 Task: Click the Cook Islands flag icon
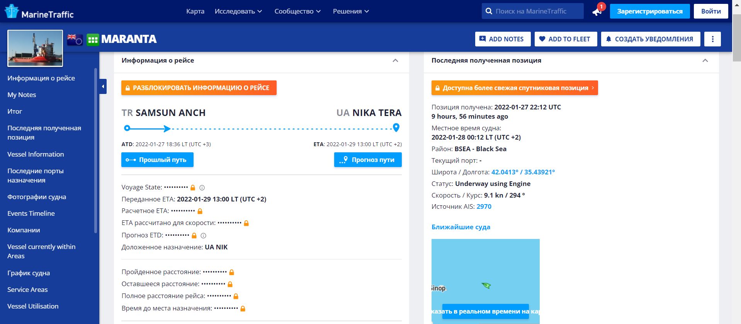click(x=75, y=39)
